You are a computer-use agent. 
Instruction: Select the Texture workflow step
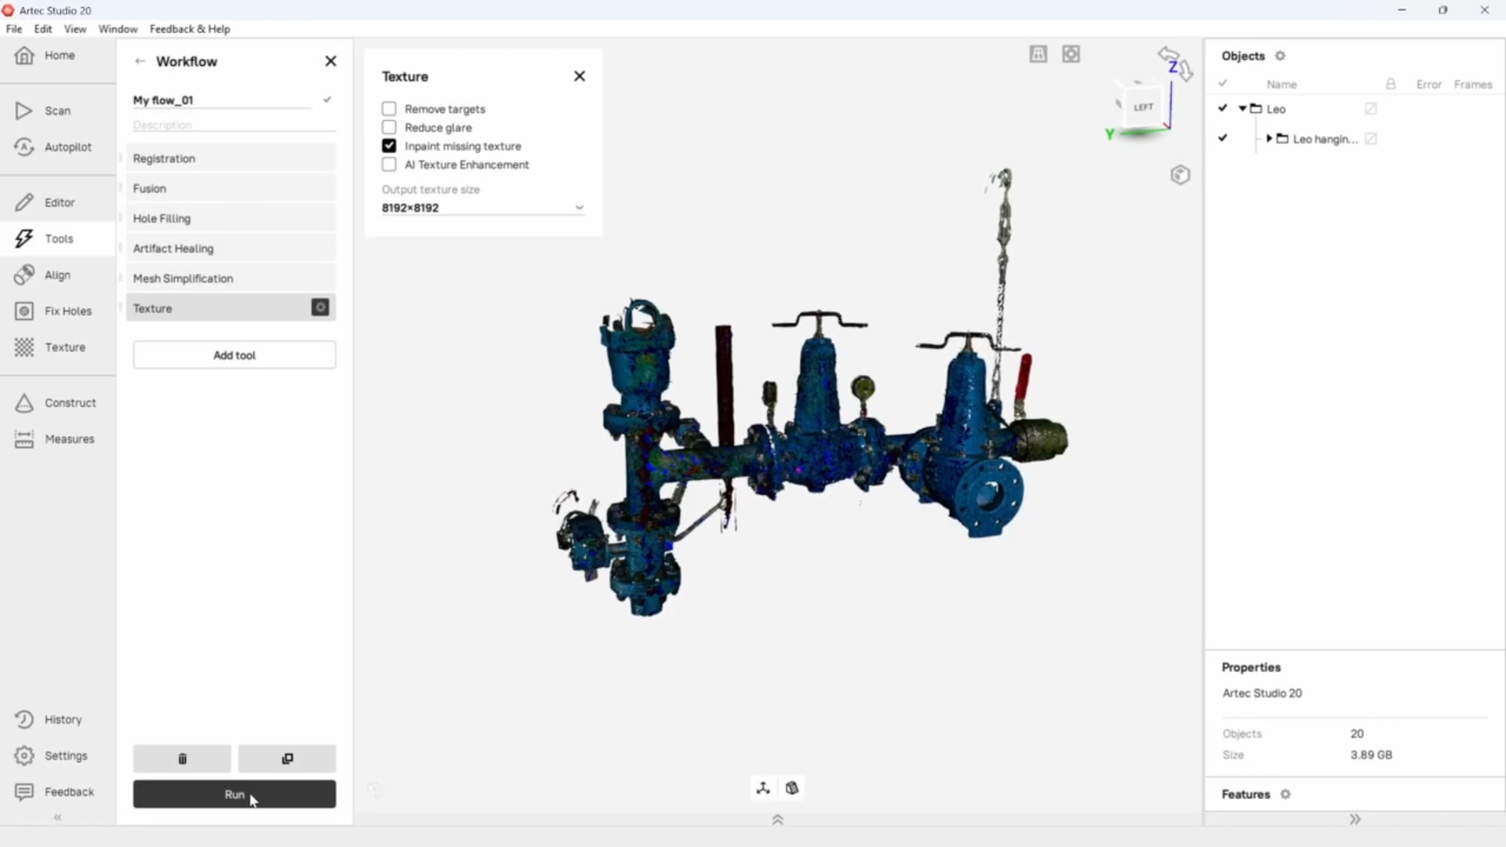click(231, 308)
